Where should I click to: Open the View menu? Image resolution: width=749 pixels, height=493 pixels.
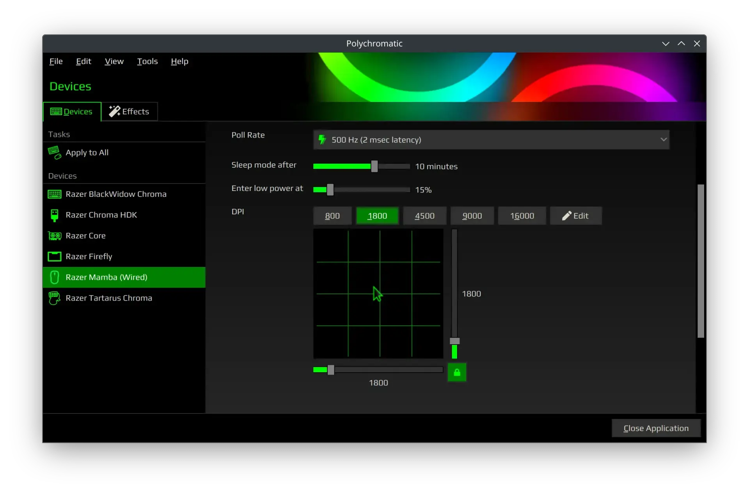[x=114, y=61]
